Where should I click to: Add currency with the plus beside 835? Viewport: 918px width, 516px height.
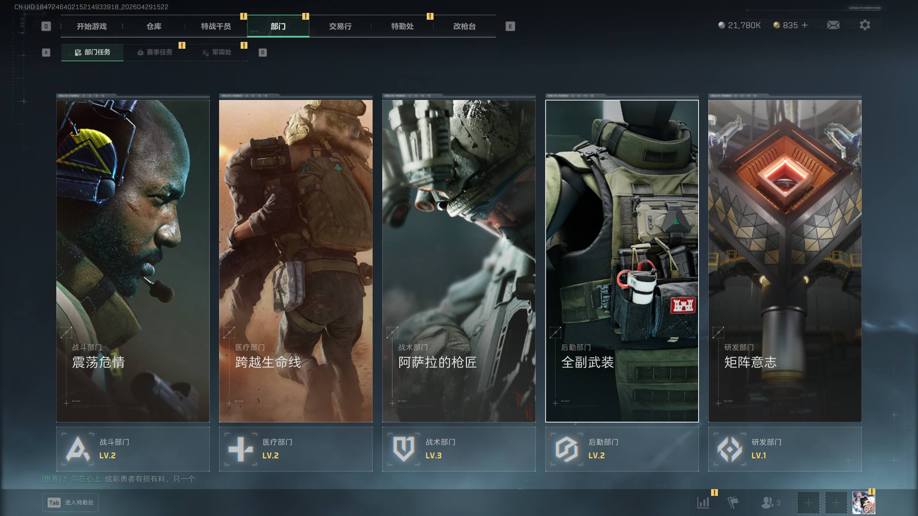pyautogui.click(x=805, y=25)
